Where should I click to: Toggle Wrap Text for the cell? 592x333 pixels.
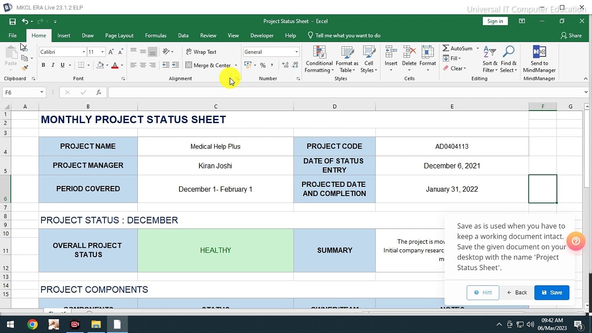click(x=201, y=52)
